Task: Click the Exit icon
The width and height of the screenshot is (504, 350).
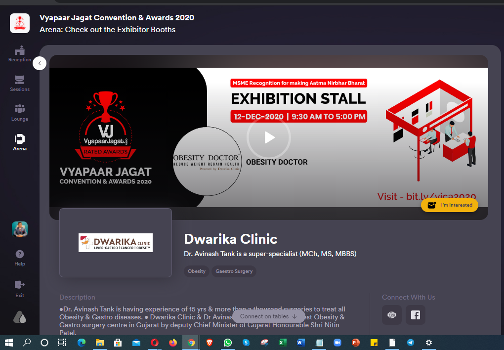Action: (x=20, y=289)
